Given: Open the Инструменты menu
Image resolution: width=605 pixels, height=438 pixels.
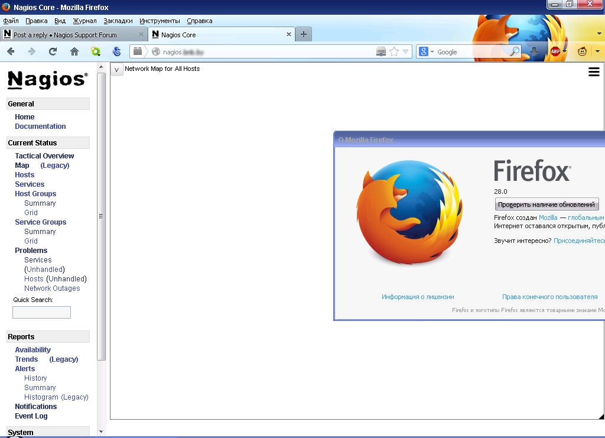Looking at the screenshot, I should tap(160, 21).
